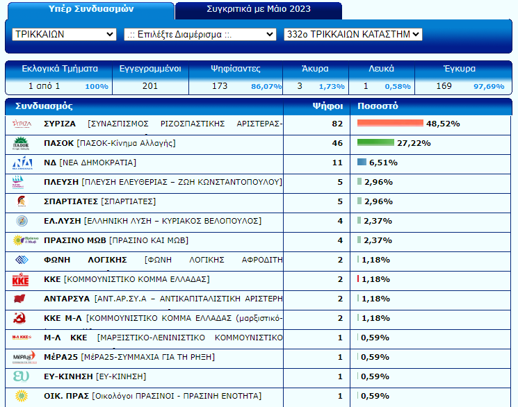The width and height of the screenshot is (518, 407).
Task: Click the ΣΥΡΙΖΑ red percentage bar
Action: point(390,123)
